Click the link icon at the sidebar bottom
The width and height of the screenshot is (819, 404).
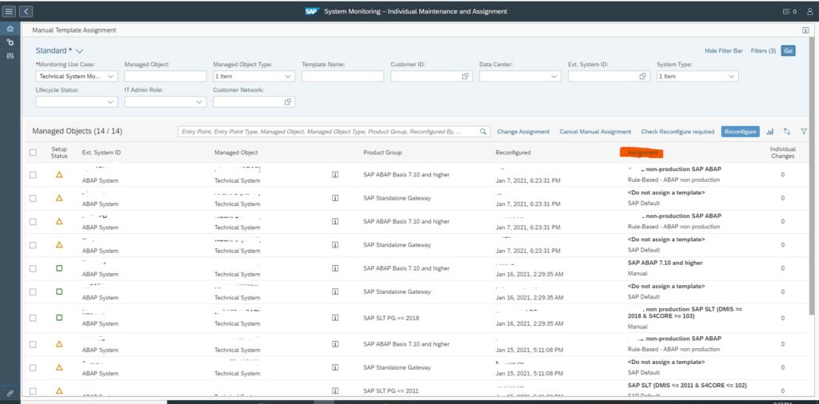tap(10, 393)
